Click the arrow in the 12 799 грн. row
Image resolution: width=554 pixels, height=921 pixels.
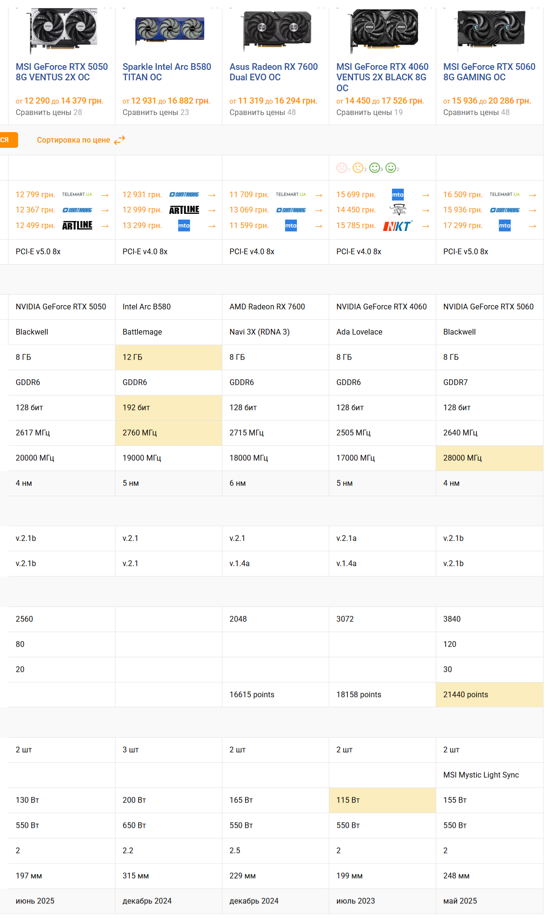click(105, 195)
